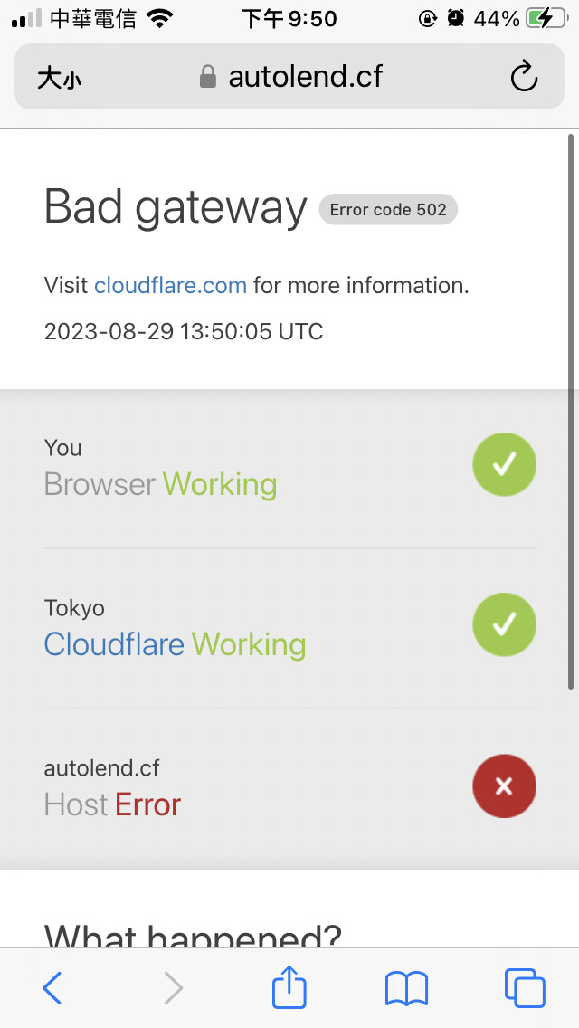Open the Share sheet icon

(x=289, y=986)
